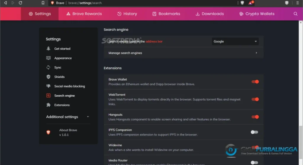The width and height of the screenshot is (303, 165).
Task: Click the Appearance panel icon in the sidebar
Action: click(48, 58)
